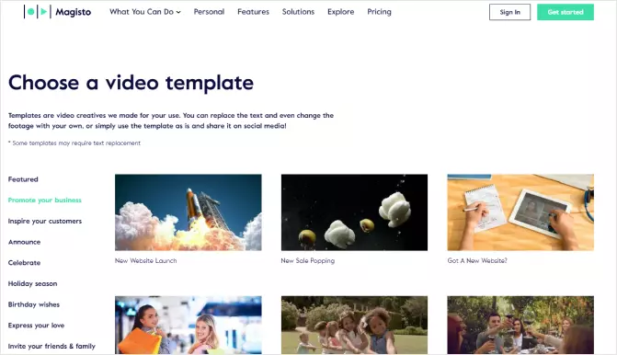Viewport: 617px width, 355px height.
Task: Choose the Announce category
Action: tap(25, 242)
